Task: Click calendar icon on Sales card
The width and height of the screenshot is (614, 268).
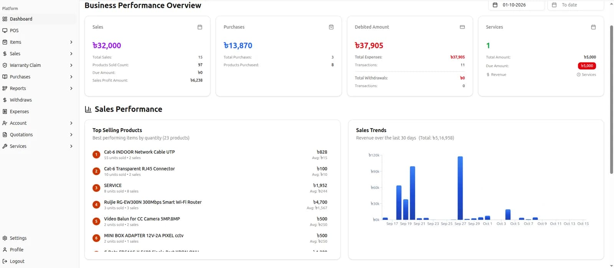Action: point(200,27)
